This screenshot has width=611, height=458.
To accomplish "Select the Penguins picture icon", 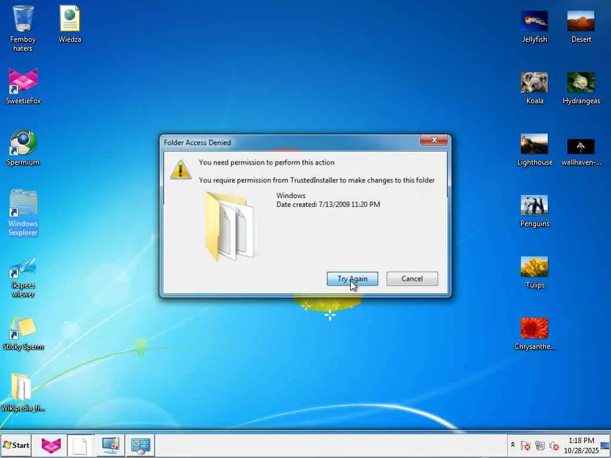I will (534, 211).
